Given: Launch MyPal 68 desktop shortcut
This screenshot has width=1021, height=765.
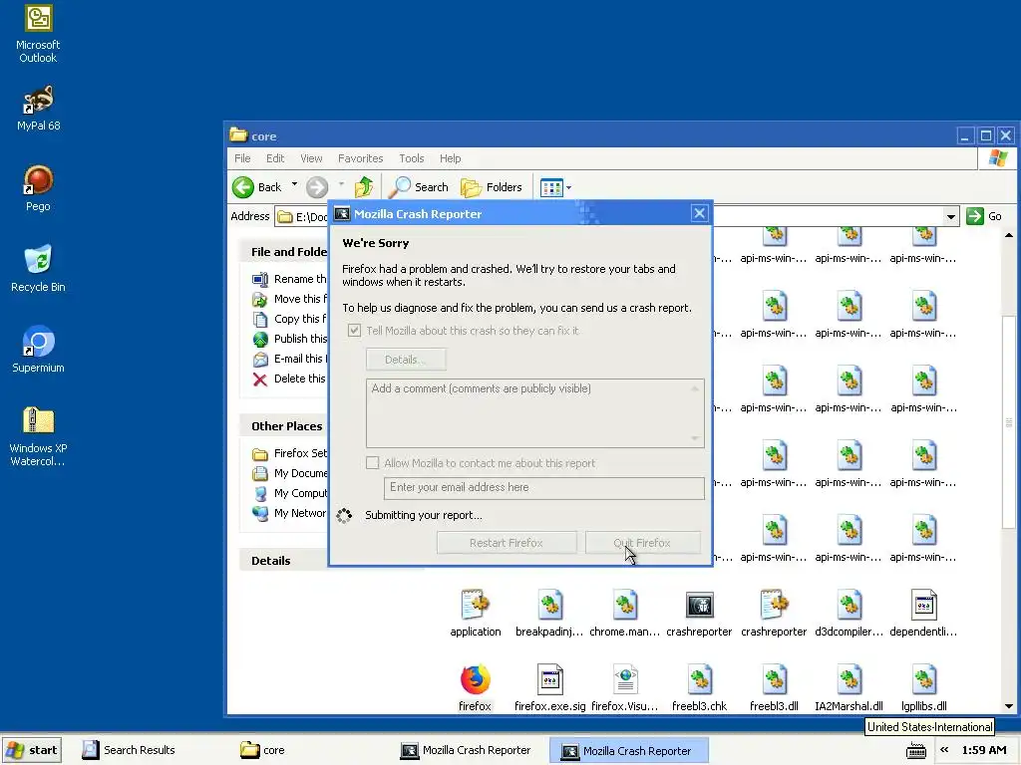Looking at the screenshot, I should (x=38, y=109).
